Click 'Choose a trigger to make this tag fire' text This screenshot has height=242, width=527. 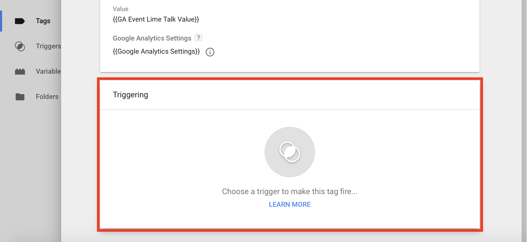290,191
